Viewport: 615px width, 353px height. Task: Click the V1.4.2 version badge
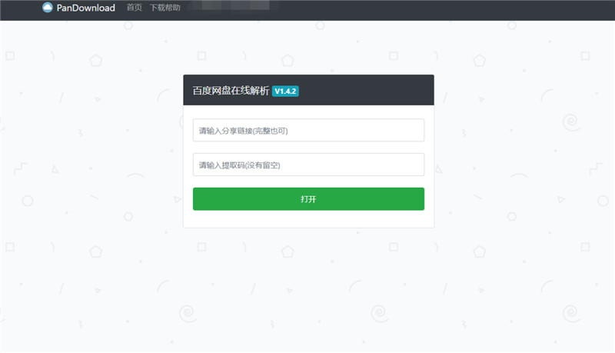click(x=285, y=91)
